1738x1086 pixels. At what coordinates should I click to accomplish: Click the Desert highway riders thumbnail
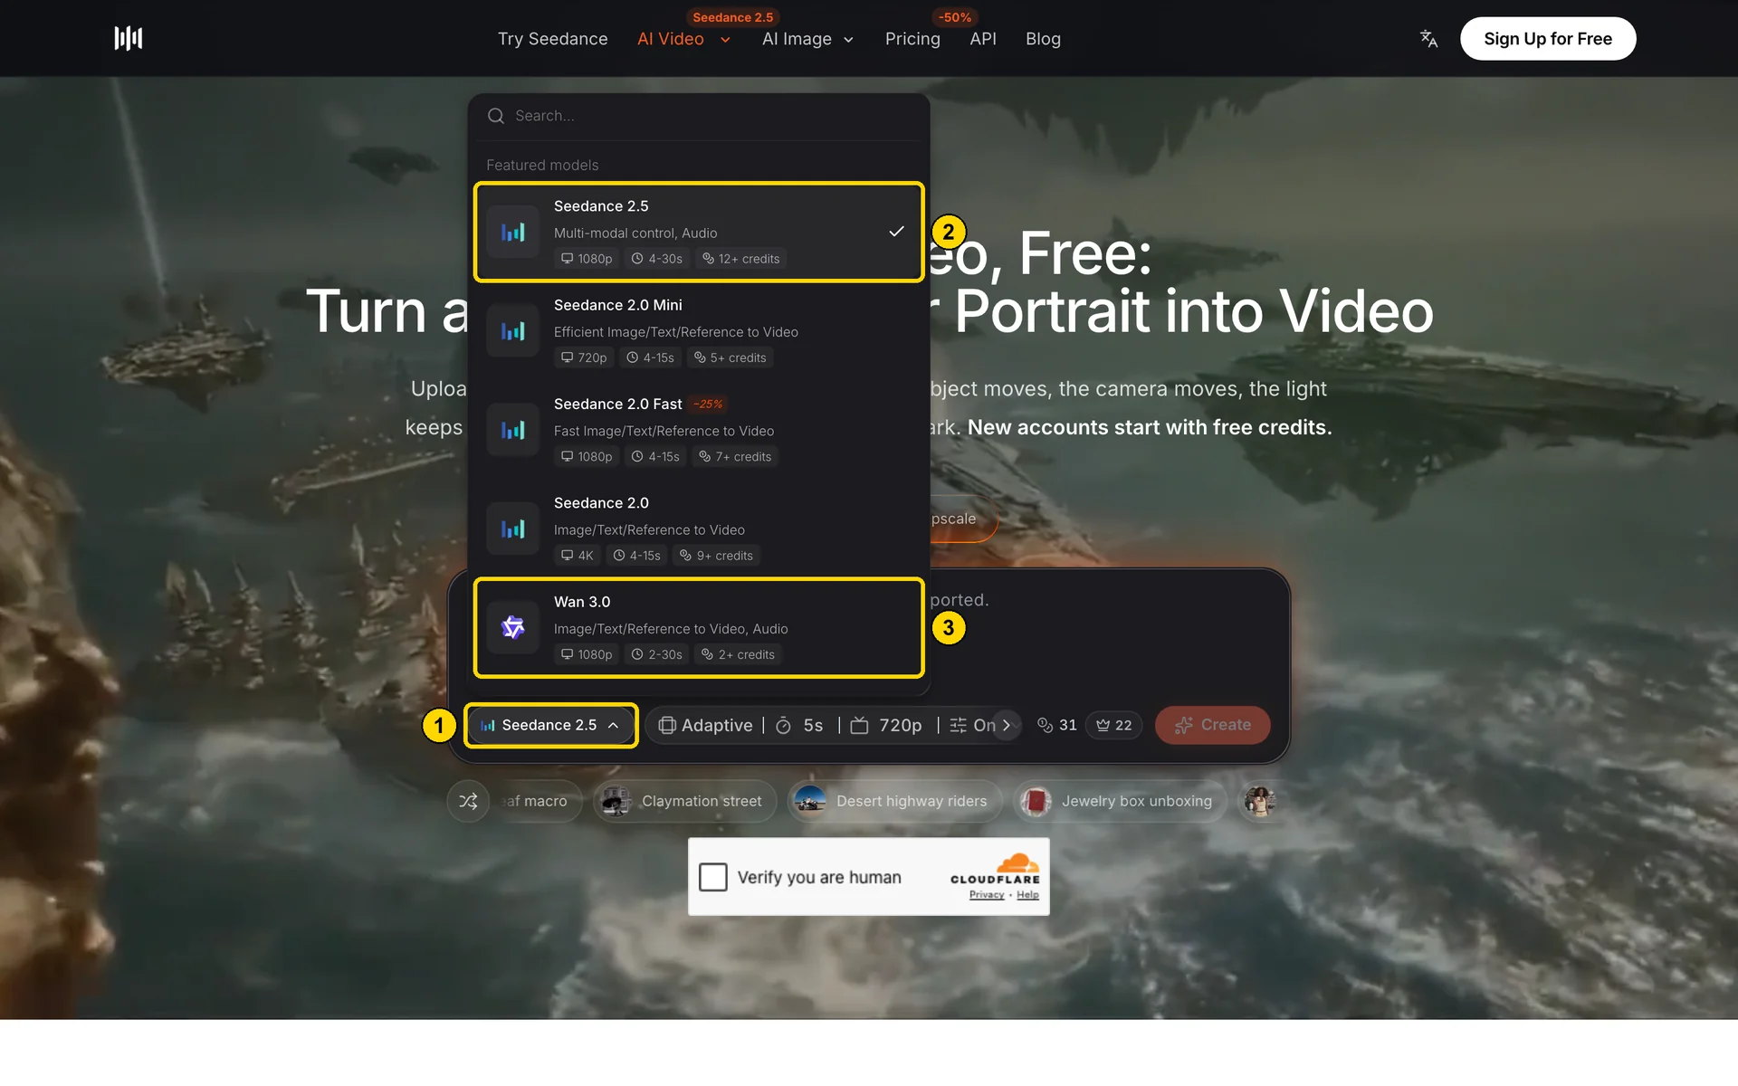810,801
